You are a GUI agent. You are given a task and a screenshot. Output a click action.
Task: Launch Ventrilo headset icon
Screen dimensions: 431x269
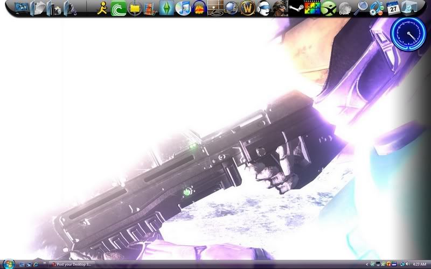pyautogui.click(x=264, y=8)
